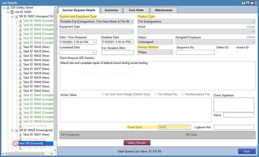Click the person icon beside Task ID 18442
The height and width of the screenshot is (157, 259).
click(x=20, y=91)
